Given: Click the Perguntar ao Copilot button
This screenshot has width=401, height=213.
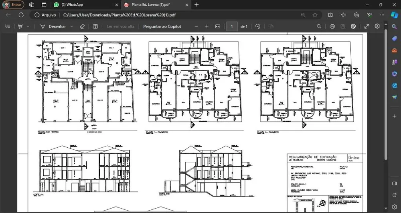Looking at the screenshot, I should (x=162, y=26).
